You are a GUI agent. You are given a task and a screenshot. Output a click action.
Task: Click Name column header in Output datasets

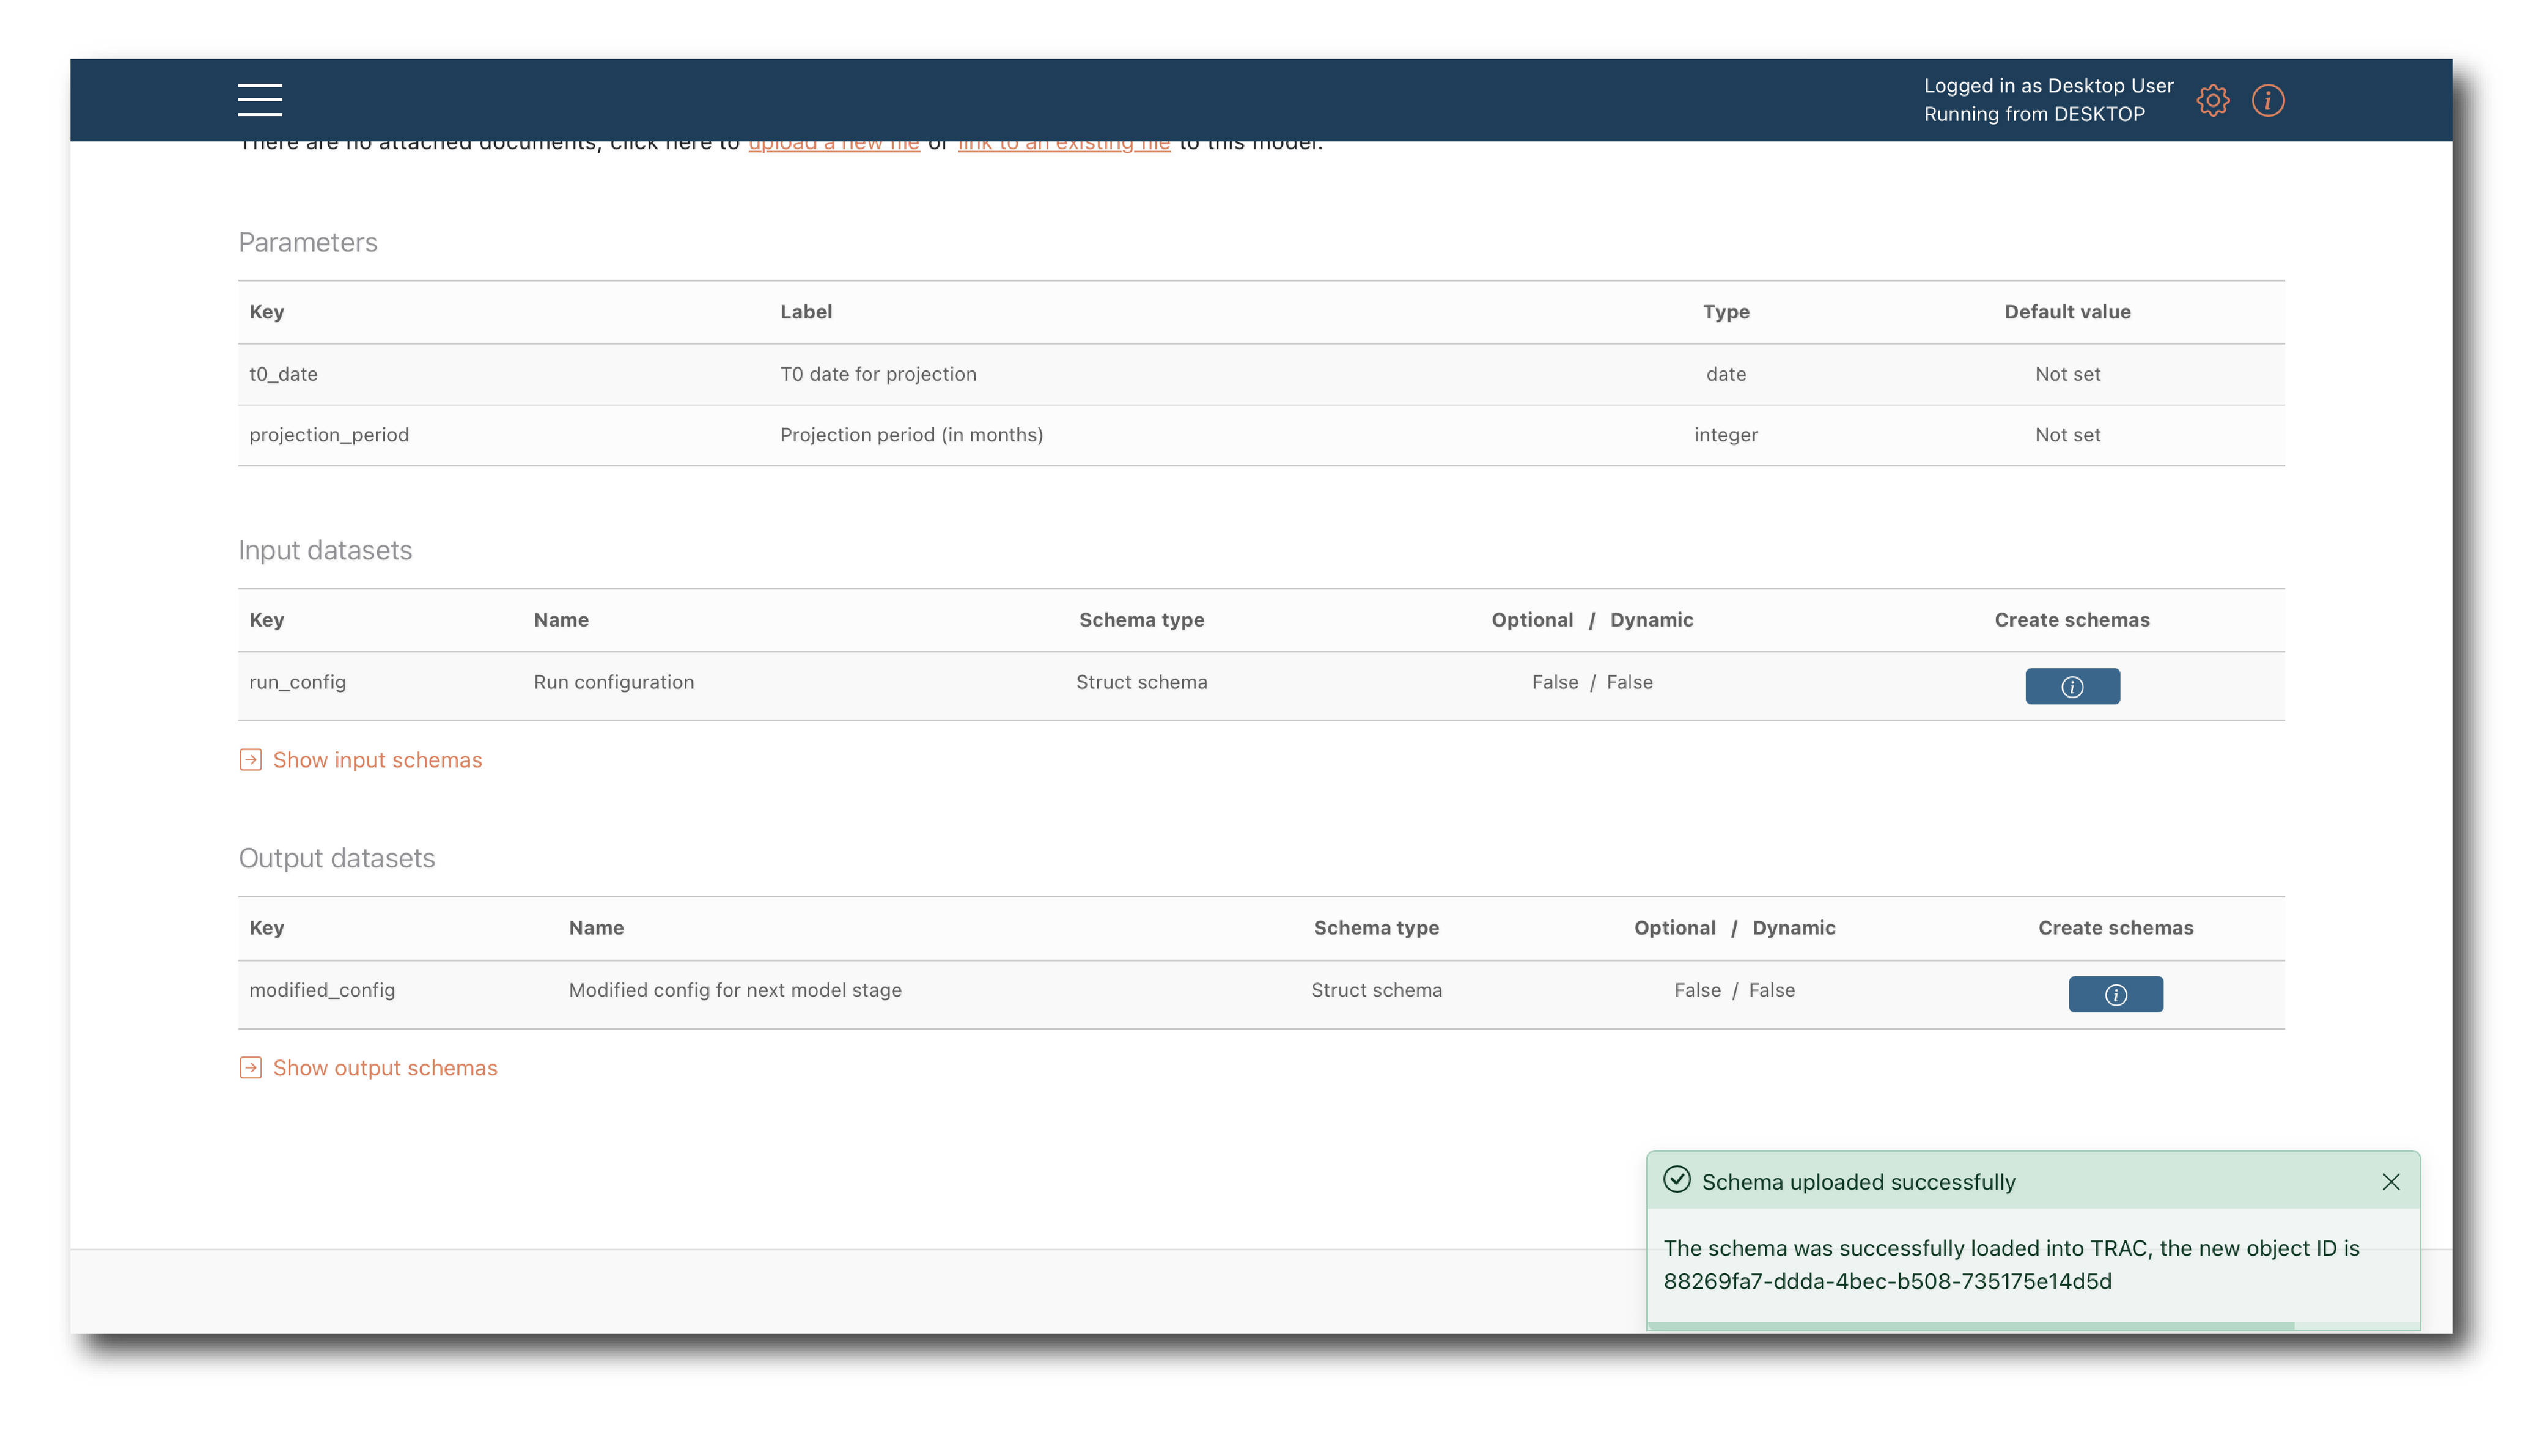pyautogui.click(x=596, y=928)
